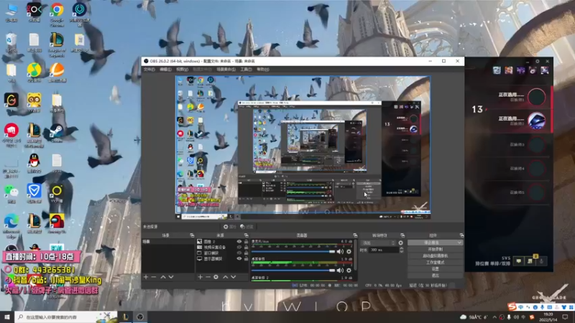Click the transition properties gear next to 淡出
The width and height of the screenshot is (575, 323).
400,243
